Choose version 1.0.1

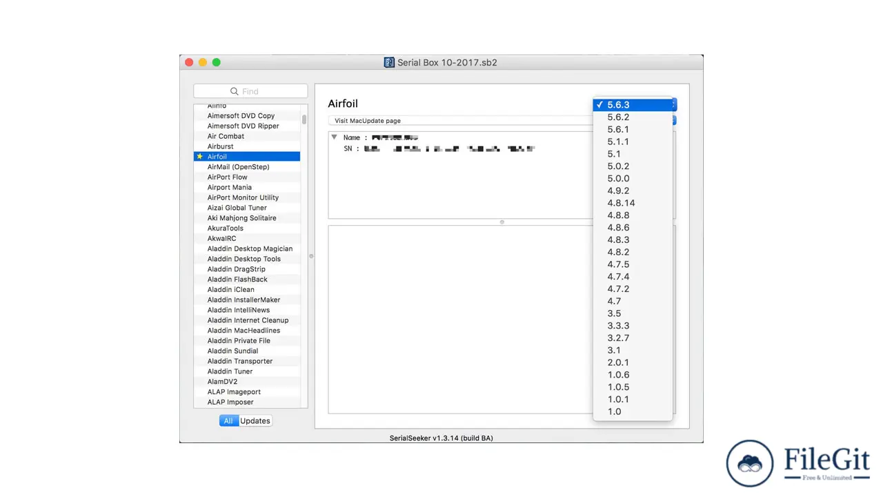[x=633, y=399]
